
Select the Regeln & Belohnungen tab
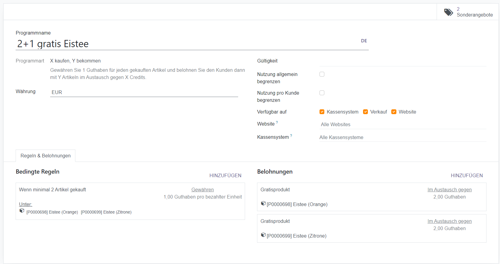coord(46,156)
